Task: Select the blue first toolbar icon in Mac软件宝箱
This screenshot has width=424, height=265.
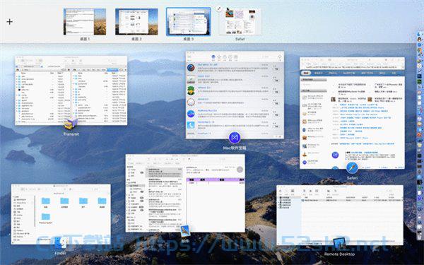Action: pos(213,57)
